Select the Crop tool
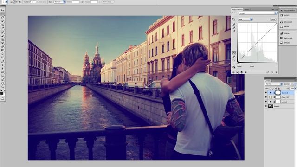The width and height of the screenshot is (297, 167). [3, 25]
